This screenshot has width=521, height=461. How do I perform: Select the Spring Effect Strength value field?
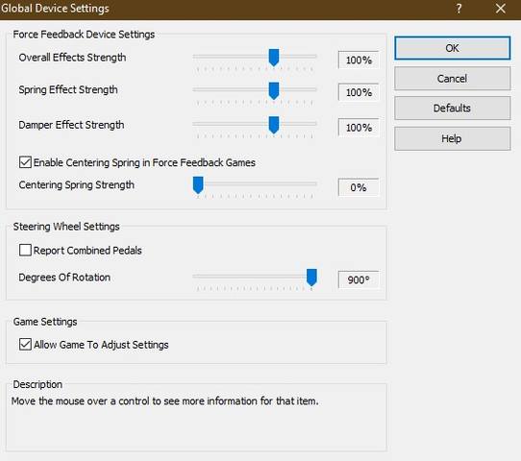pyautogui.click(x=359, y=92)
